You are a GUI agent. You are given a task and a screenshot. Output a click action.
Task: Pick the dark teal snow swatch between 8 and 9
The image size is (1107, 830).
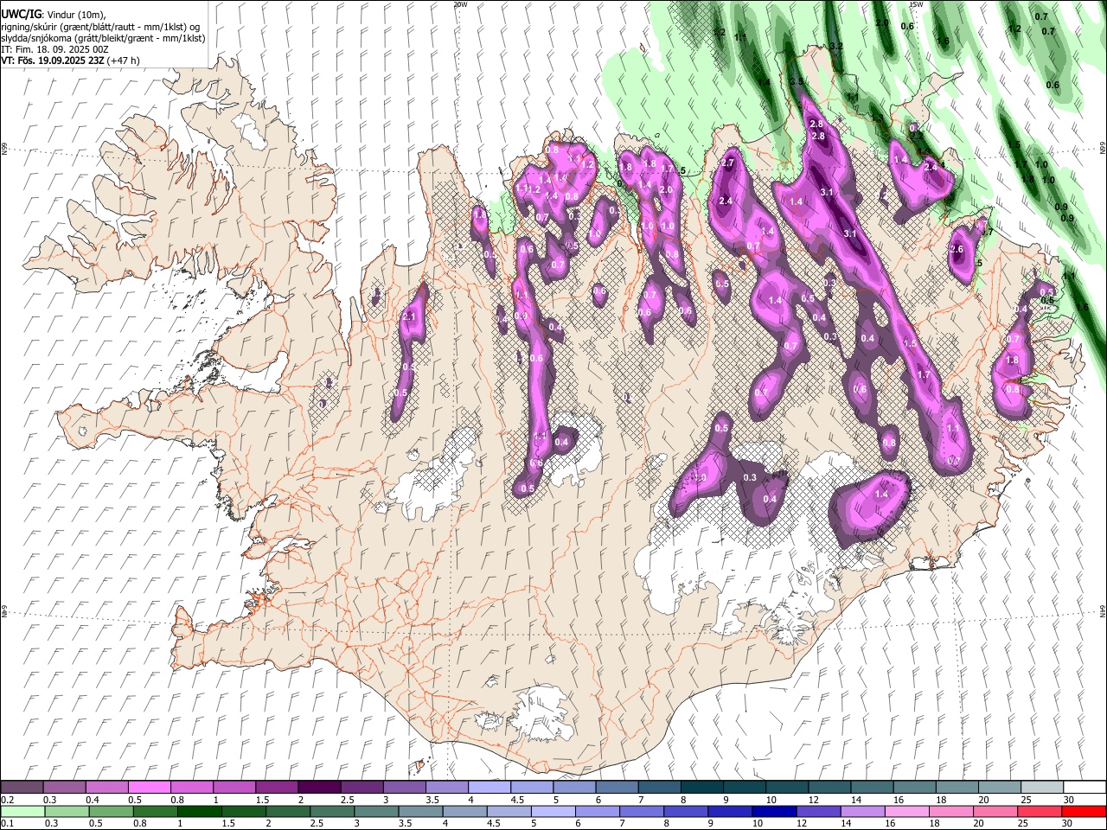pyautogui.click(x=701, y=787)
